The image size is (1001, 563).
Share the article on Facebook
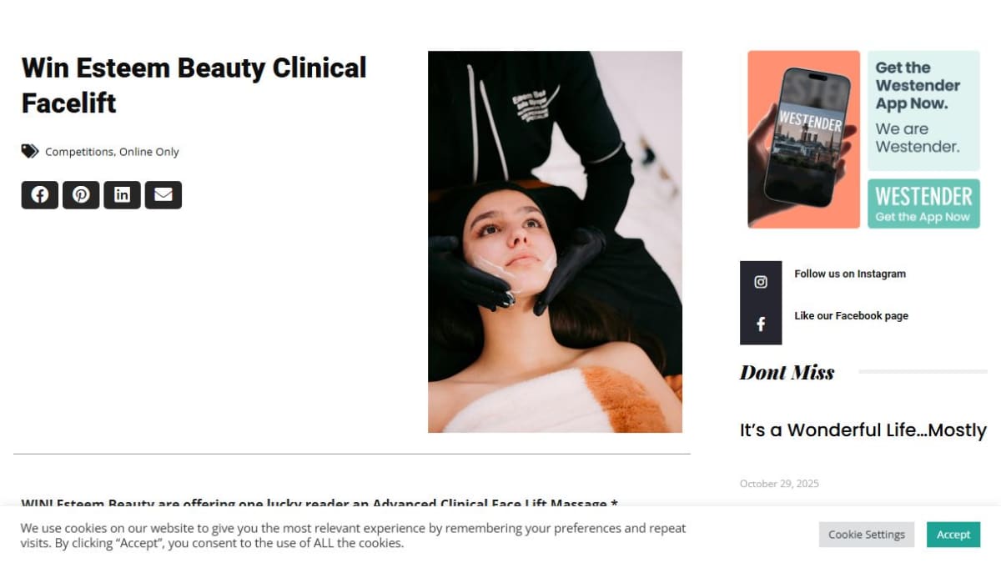coord(40,194)
